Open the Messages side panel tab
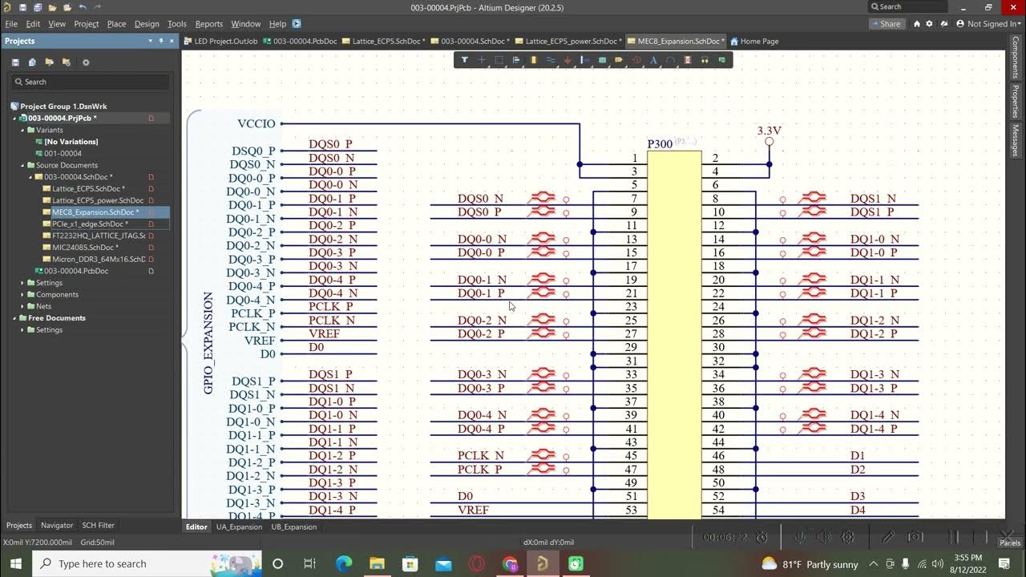The image size is (1026, 577). tap(1016, 140)
